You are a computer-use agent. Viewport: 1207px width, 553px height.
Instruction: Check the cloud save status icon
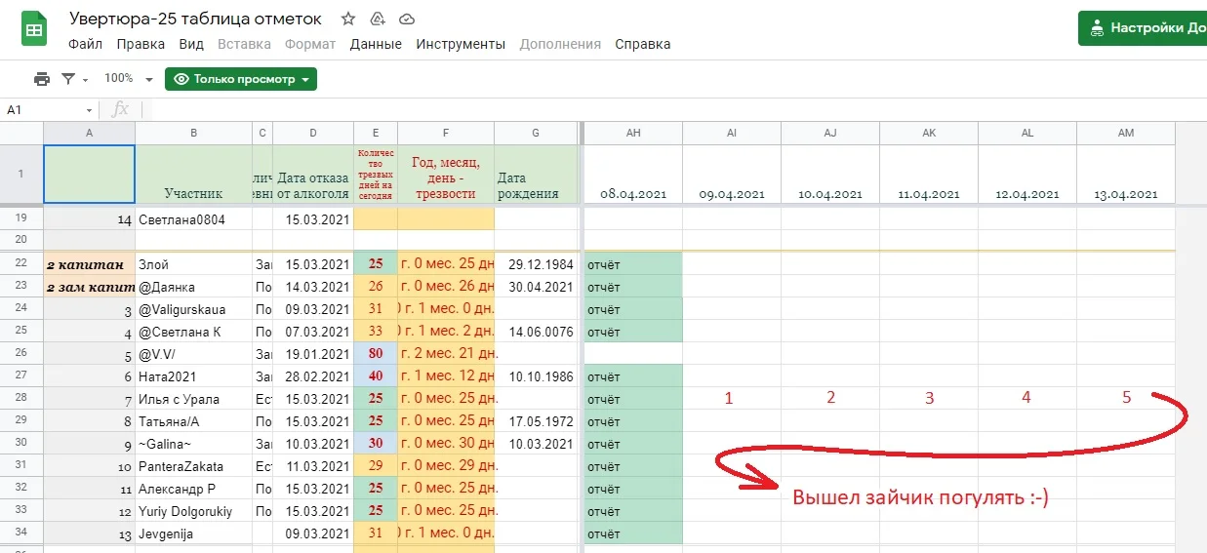coord(407,19)
